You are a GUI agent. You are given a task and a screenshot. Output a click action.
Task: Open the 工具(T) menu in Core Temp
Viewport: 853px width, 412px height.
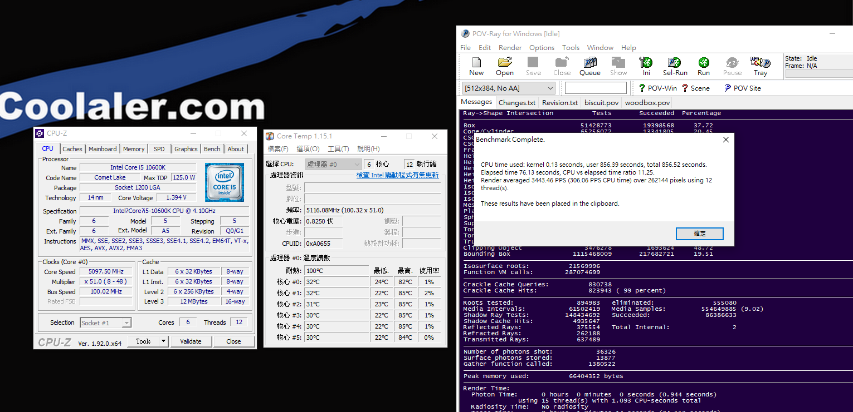pyautogui.click(x=338, y=149)
